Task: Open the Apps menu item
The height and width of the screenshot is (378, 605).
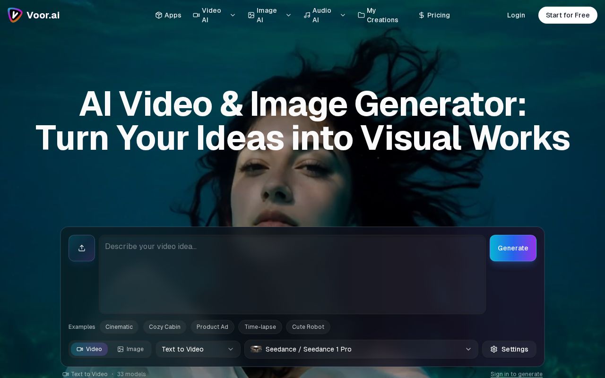Action: click(168, 15)
